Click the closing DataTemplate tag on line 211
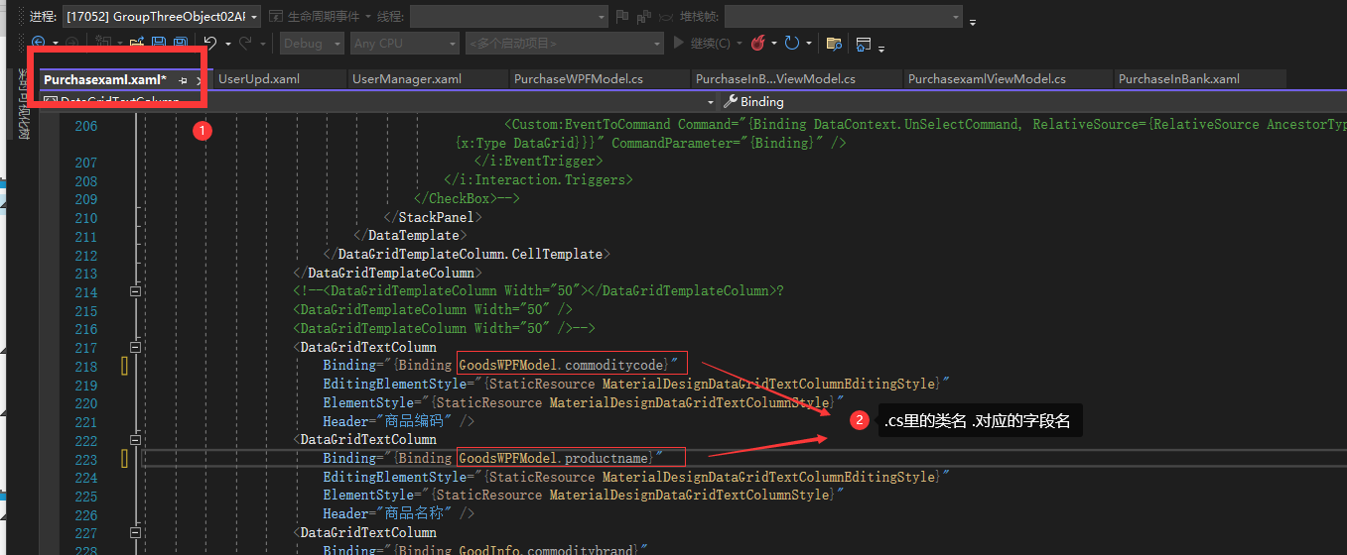The width and height of the screenshot is (1347, 555). coord(410,236)
